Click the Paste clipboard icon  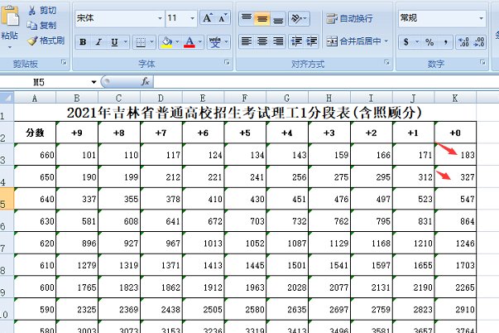pyautogui.click(x=10, y=16)
